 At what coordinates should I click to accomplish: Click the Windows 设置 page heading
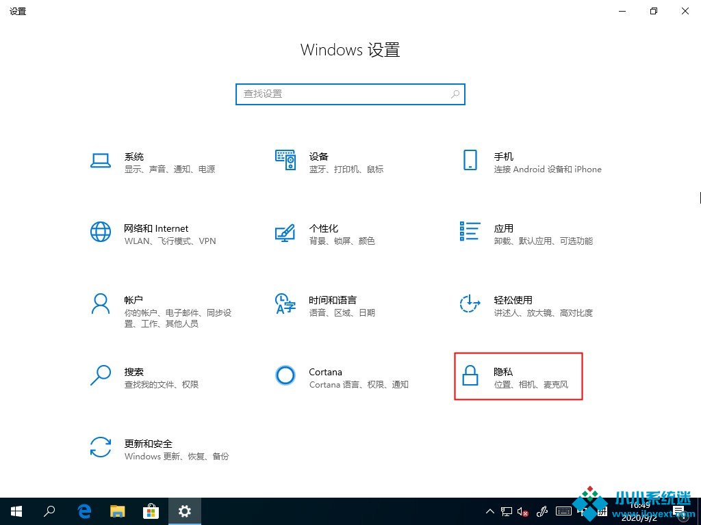(350, 49)
